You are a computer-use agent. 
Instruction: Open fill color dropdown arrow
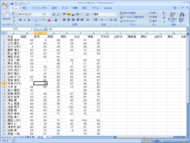(x=46, y=20)
